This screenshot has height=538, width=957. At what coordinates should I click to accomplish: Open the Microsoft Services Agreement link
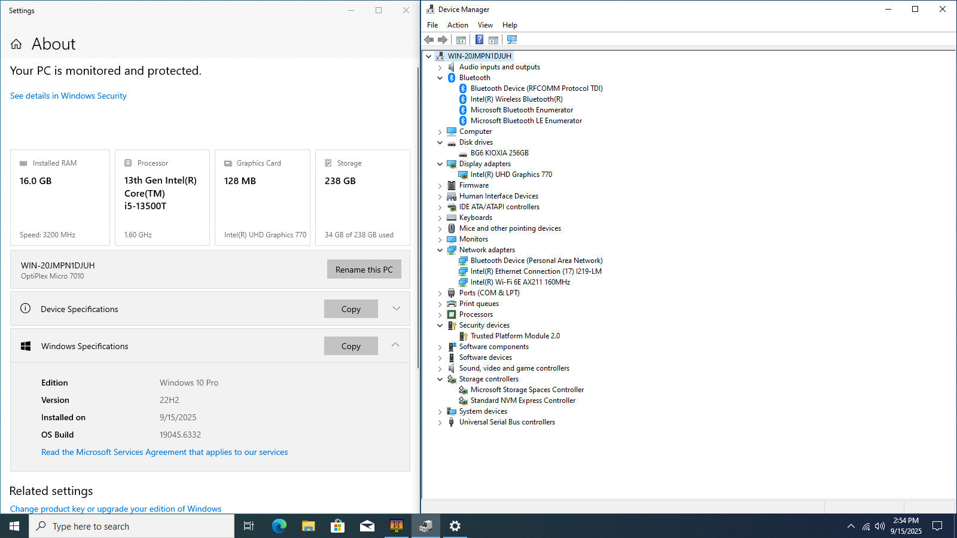coord(164,452)
